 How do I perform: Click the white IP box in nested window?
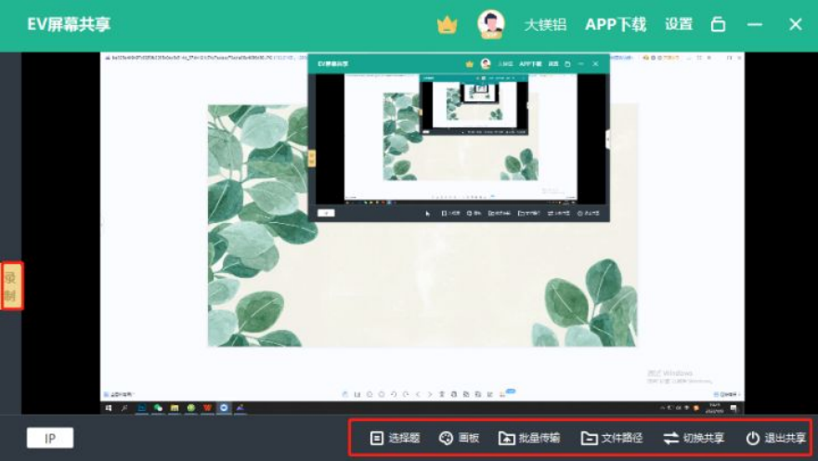(x=326, y=213)
